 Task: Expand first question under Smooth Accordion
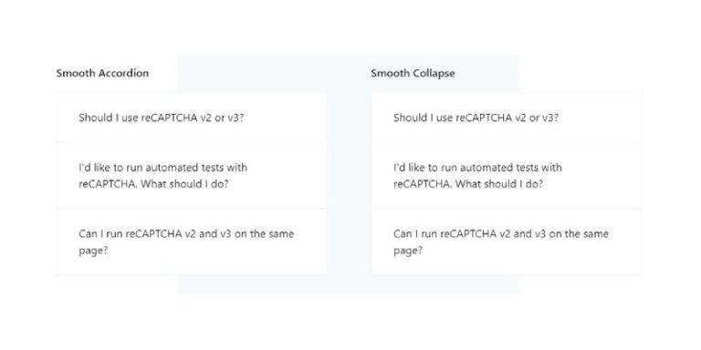[192, 118]
